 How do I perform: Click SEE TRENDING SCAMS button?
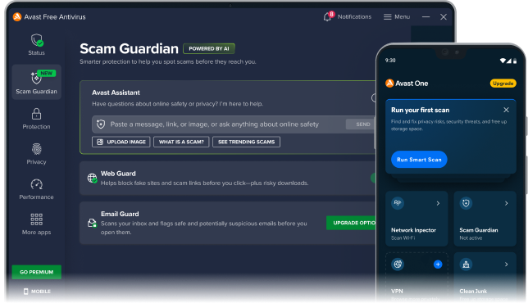(x=246, y=142)
